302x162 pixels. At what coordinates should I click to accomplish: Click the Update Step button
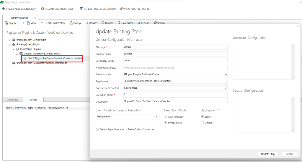[x=268, y=154]
